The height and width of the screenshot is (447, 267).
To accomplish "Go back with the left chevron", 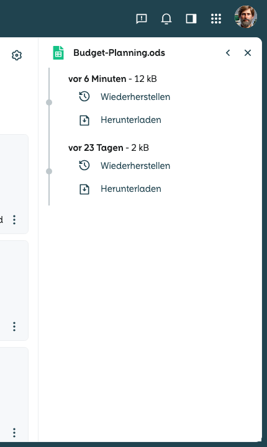I will click(x=228, y=53).
